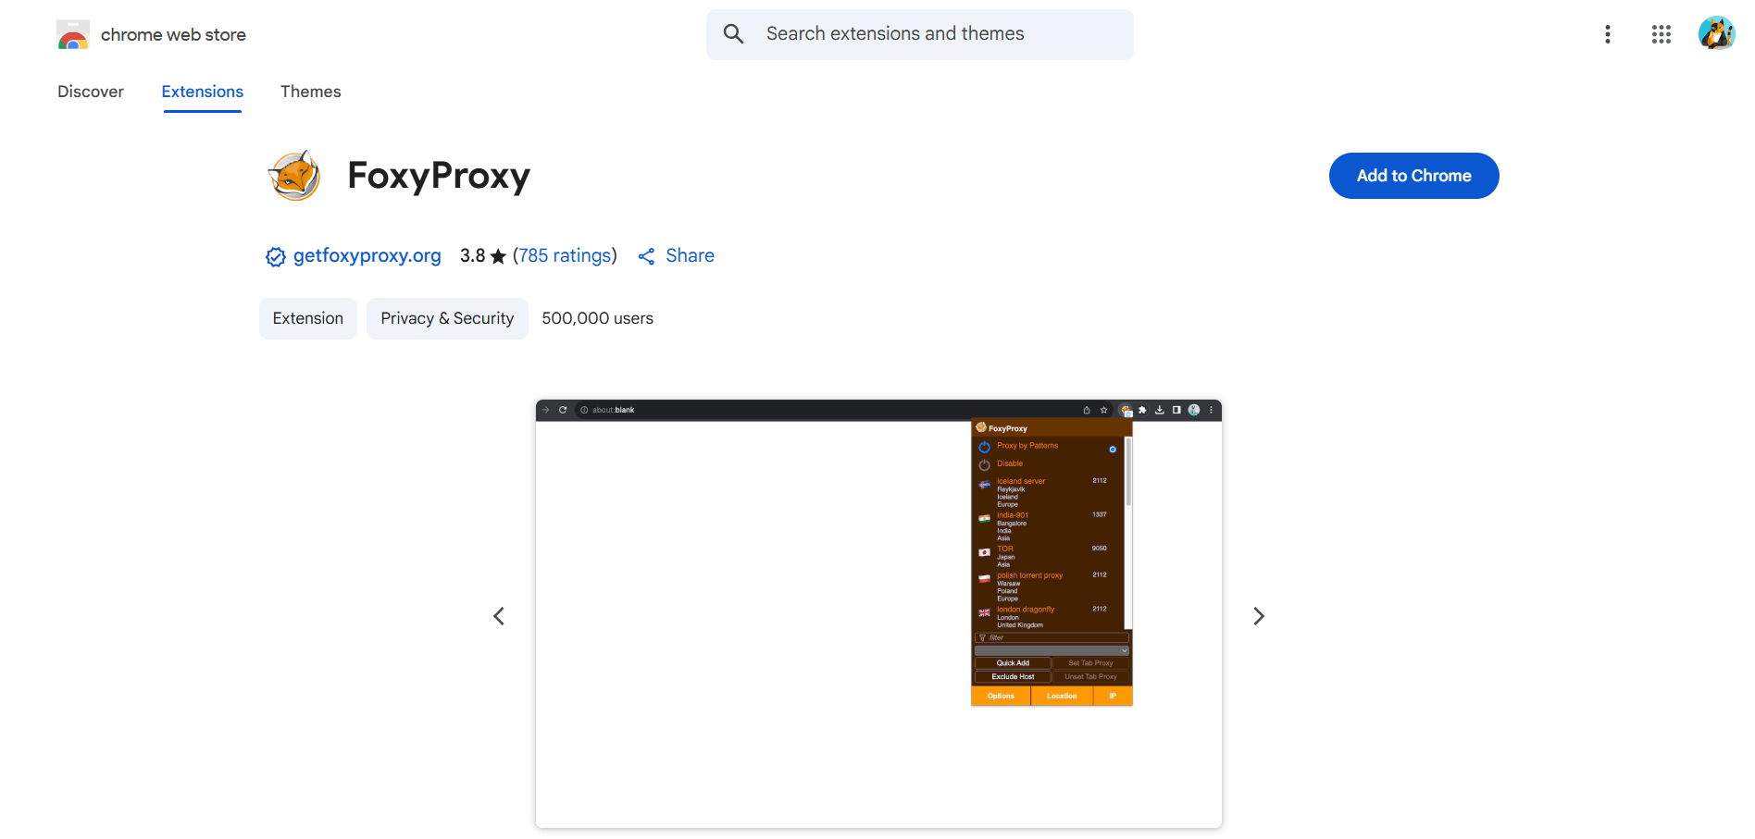This screenshot has height=839, width=1755.
Task: Click the verified publisher badge icon
Action: [x=275, y=257]
